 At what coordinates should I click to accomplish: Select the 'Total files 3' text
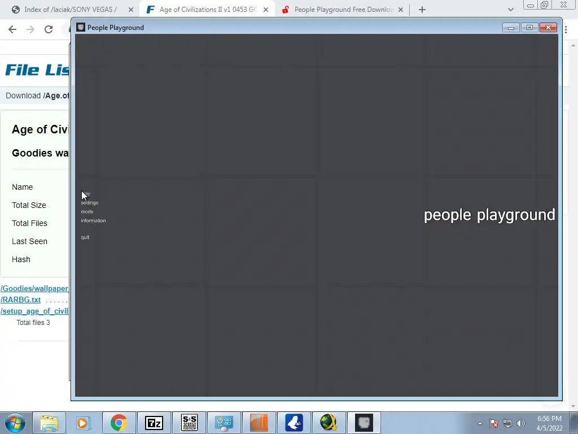[x=33, y=323]
